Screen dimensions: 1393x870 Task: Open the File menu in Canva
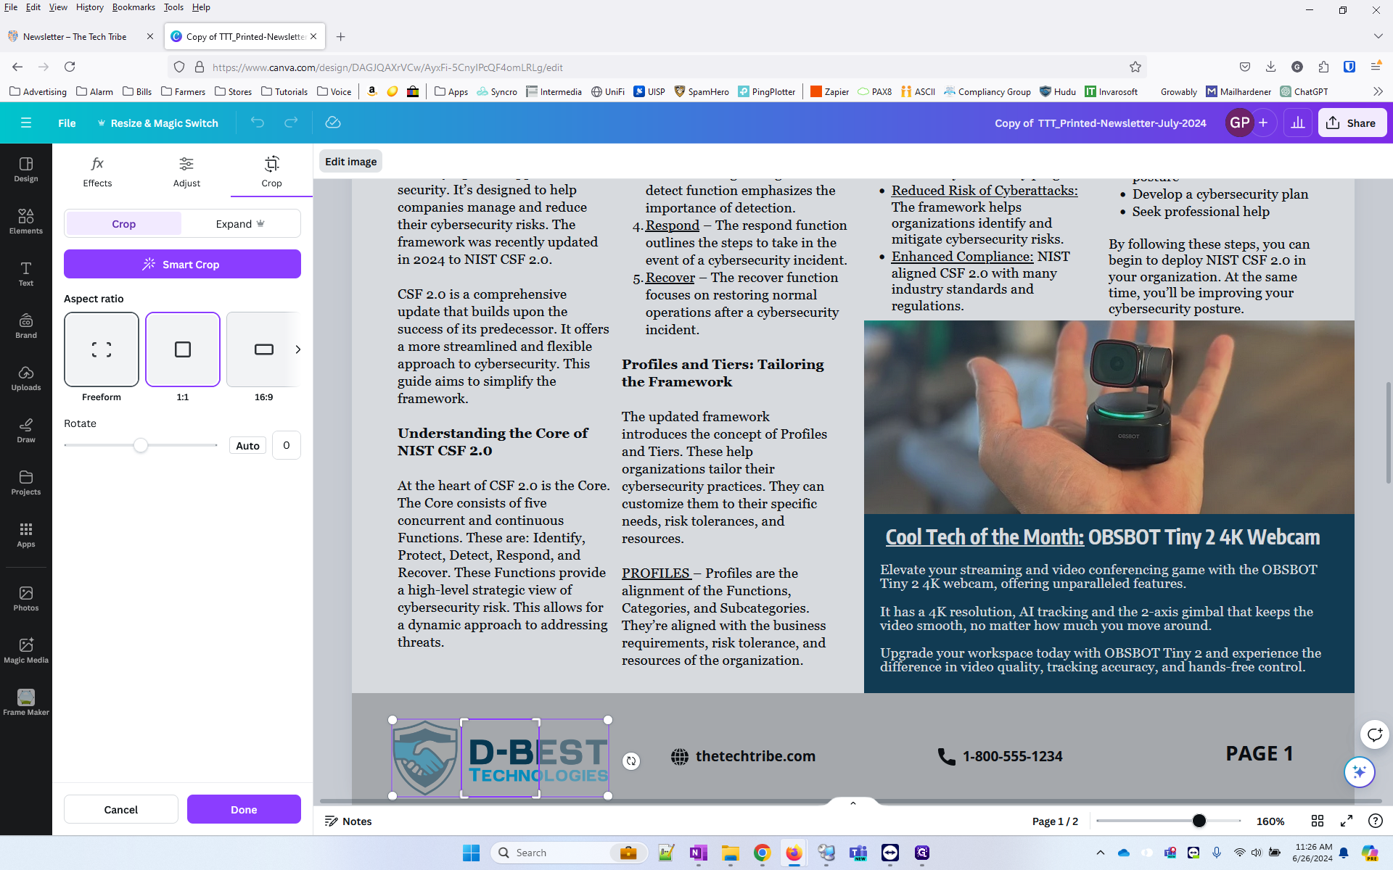(67, 123)
